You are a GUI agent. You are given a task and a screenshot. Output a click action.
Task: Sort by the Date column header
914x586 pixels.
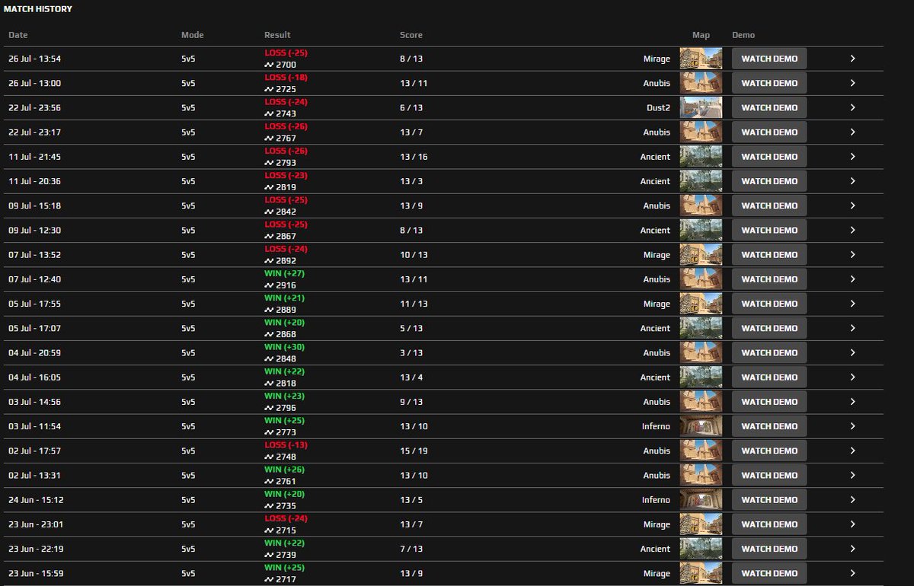point(18,35)
